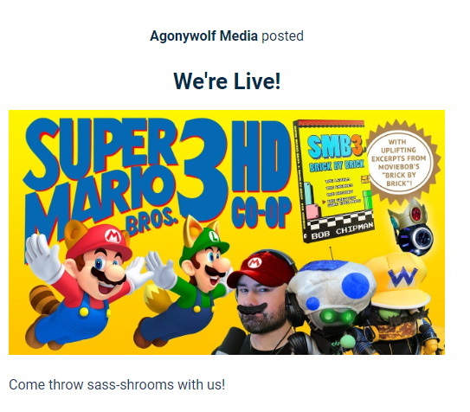Click the word "posted" beside the channel name

coord(282,36)
